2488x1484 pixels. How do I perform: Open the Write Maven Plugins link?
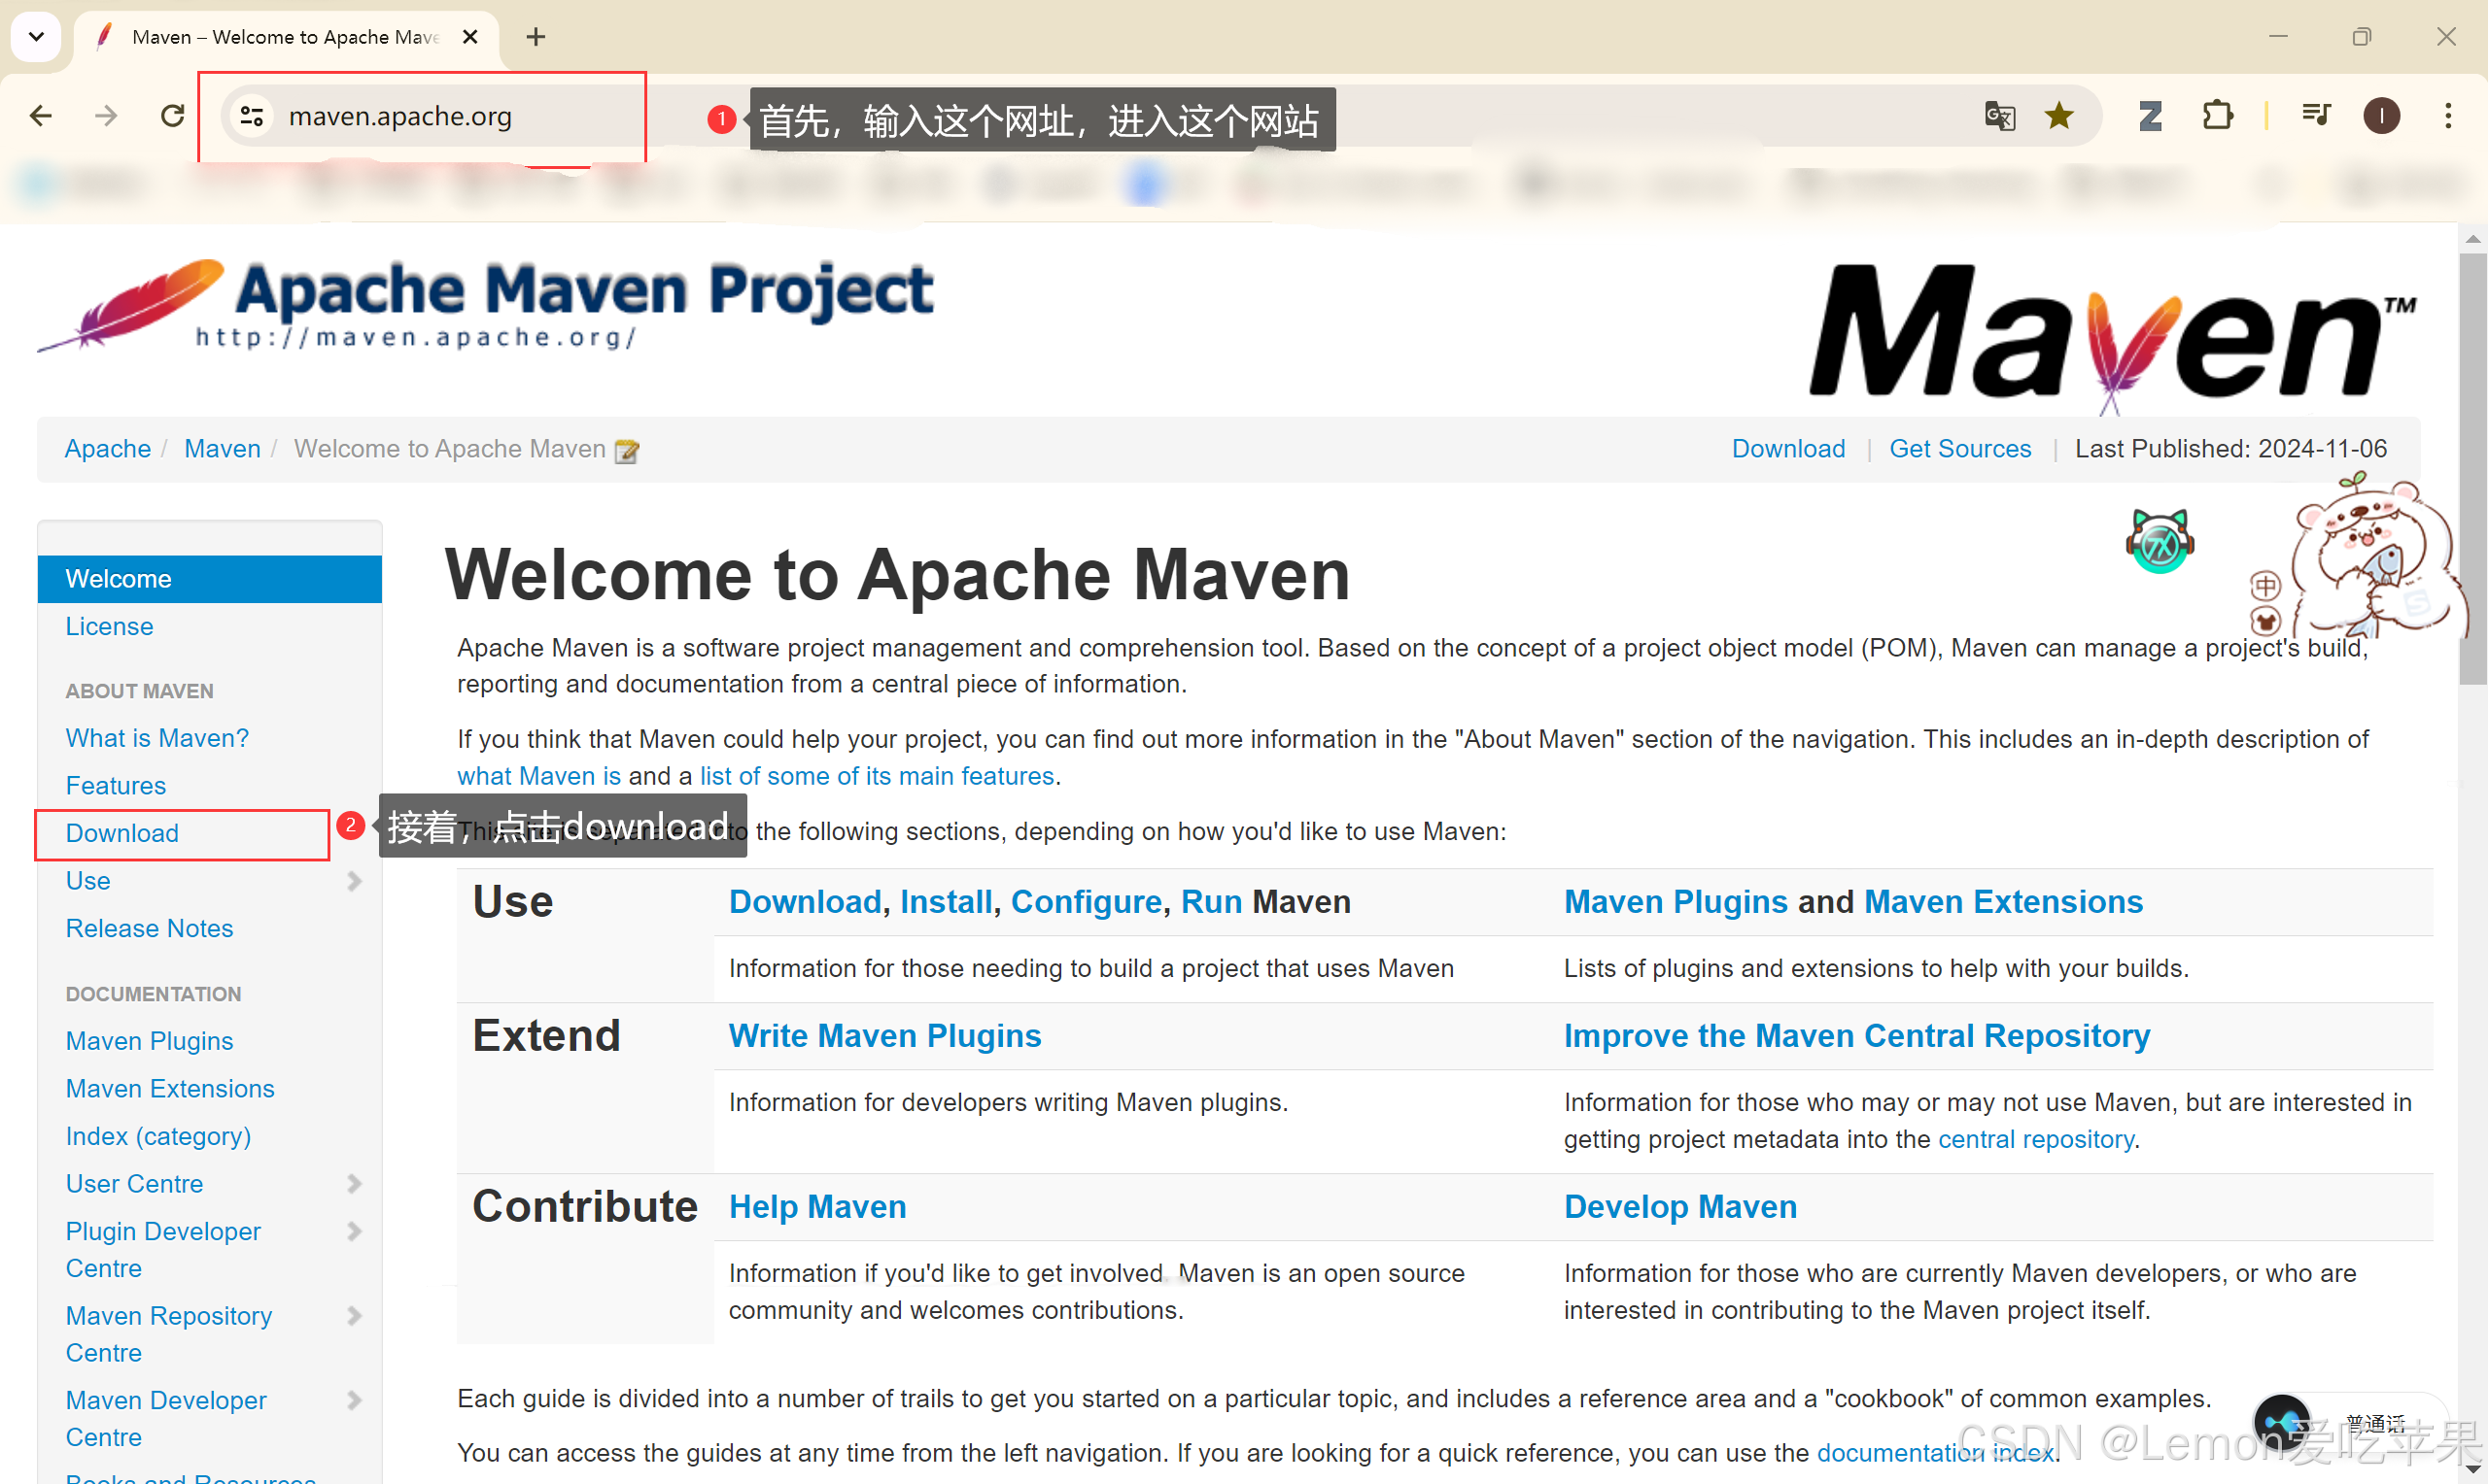(884, 1036)
